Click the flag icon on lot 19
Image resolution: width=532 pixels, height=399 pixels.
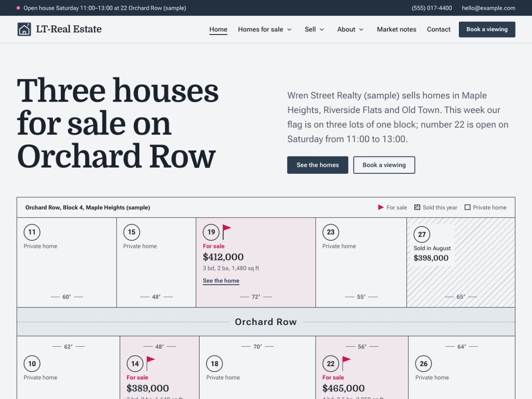click(x=227, y=232)
